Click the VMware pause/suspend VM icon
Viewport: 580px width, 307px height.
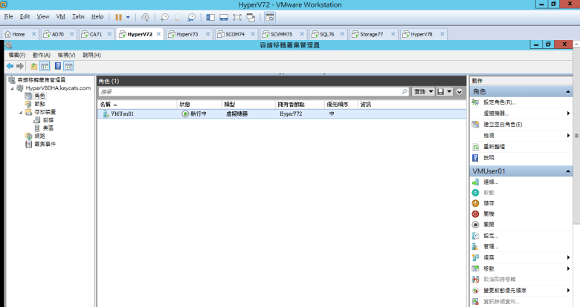[x=118, y=16]
